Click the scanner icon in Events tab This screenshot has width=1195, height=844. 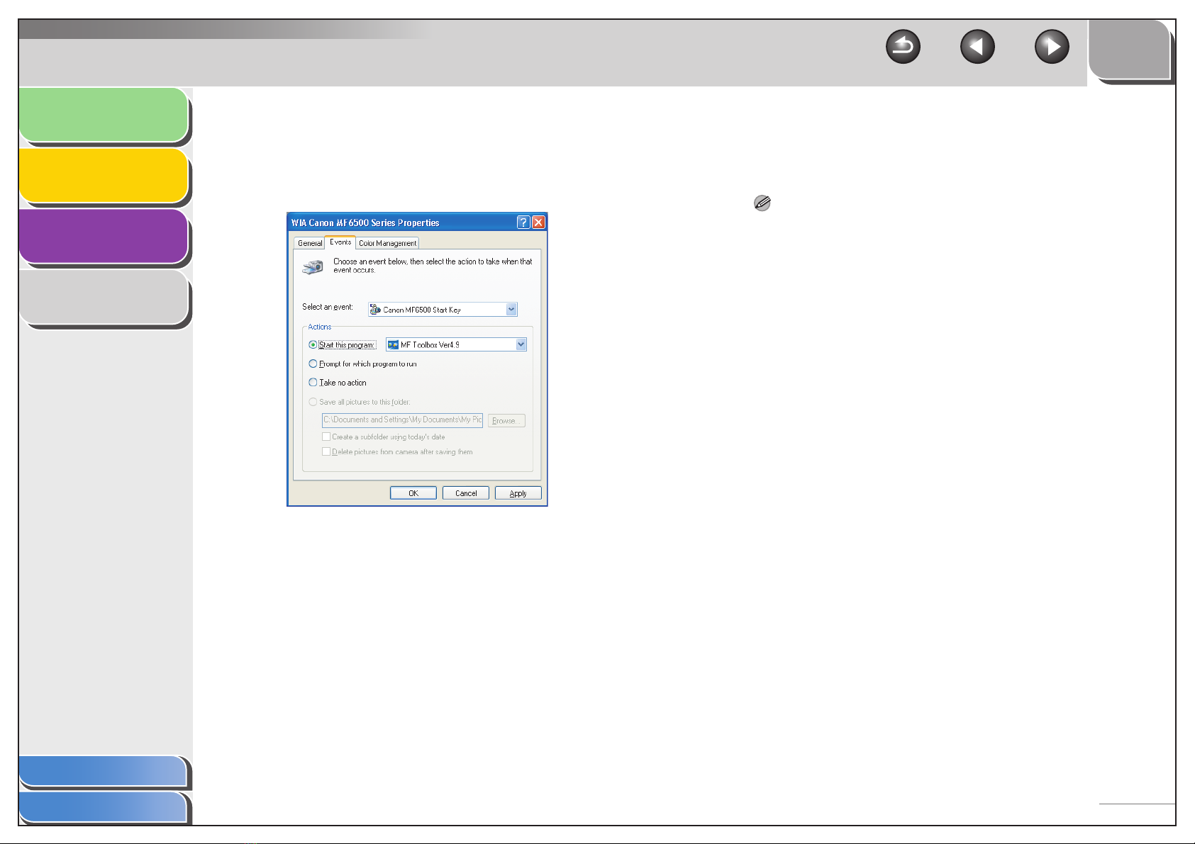pyautogui.click(x=313, y=266)
